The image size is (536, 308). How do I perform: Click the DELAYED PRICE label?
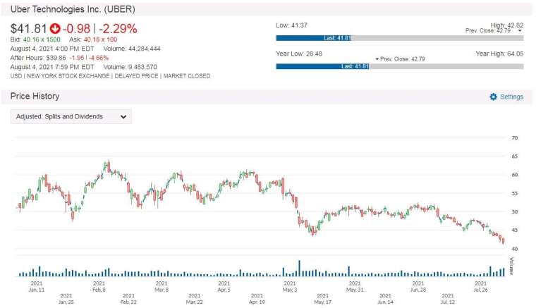click(136, 76)
